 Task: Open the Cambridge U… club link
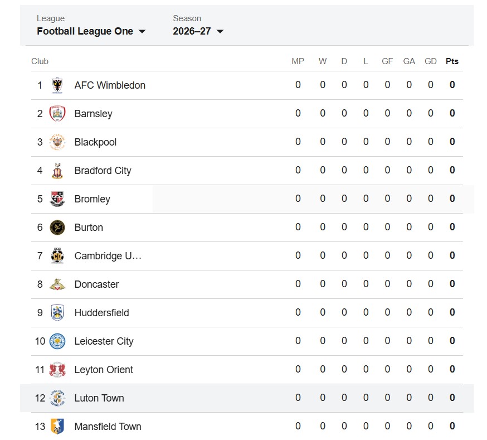tap(108, 256)
